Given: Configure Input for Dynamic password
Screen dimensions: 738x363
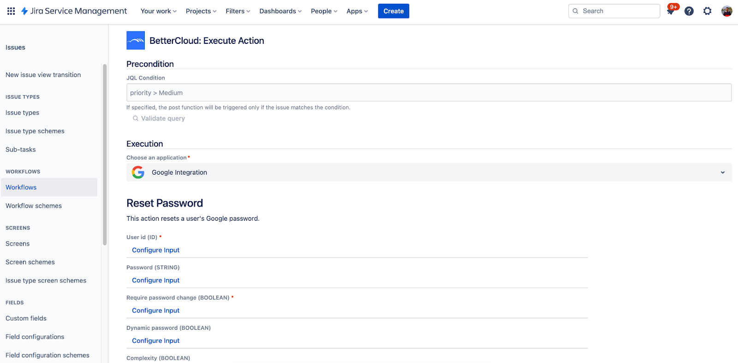Looking at the screenshot, I should click(155, 341).
